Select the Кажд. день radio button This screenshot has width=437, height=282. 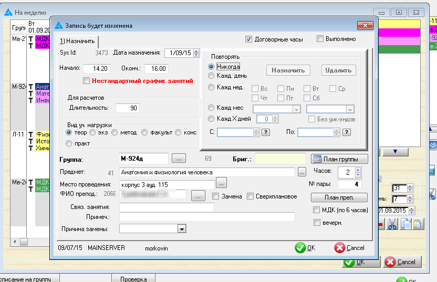[212, 76]
